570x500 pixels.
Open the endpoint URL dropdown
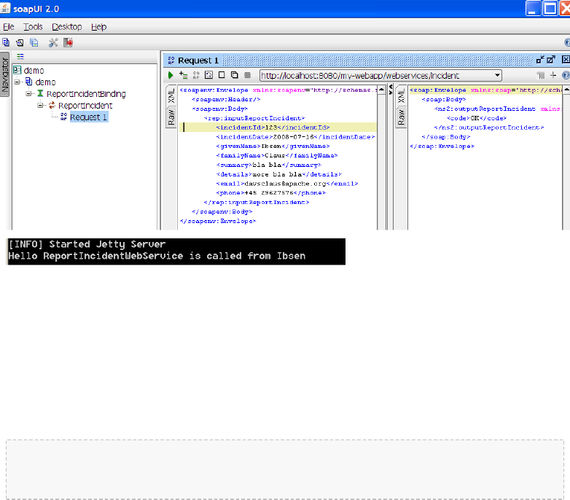[497, 75]
